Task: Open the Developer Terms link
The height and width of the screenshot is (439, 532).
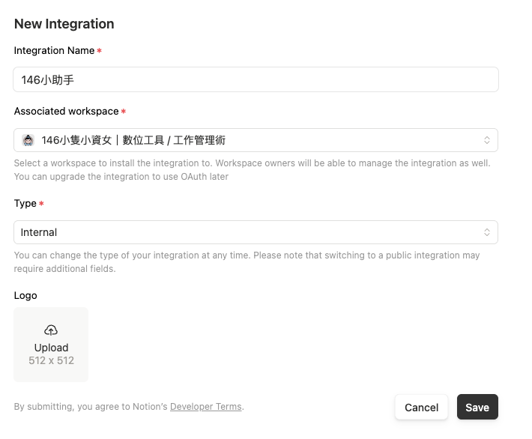Action: (x=205, y=407)
